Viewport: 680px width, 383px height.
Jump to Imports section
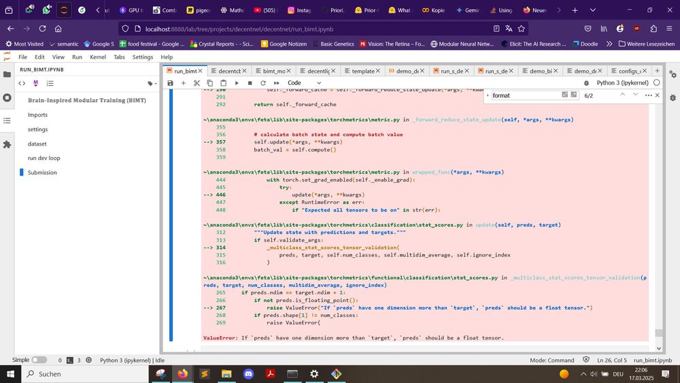pos(37,115)
